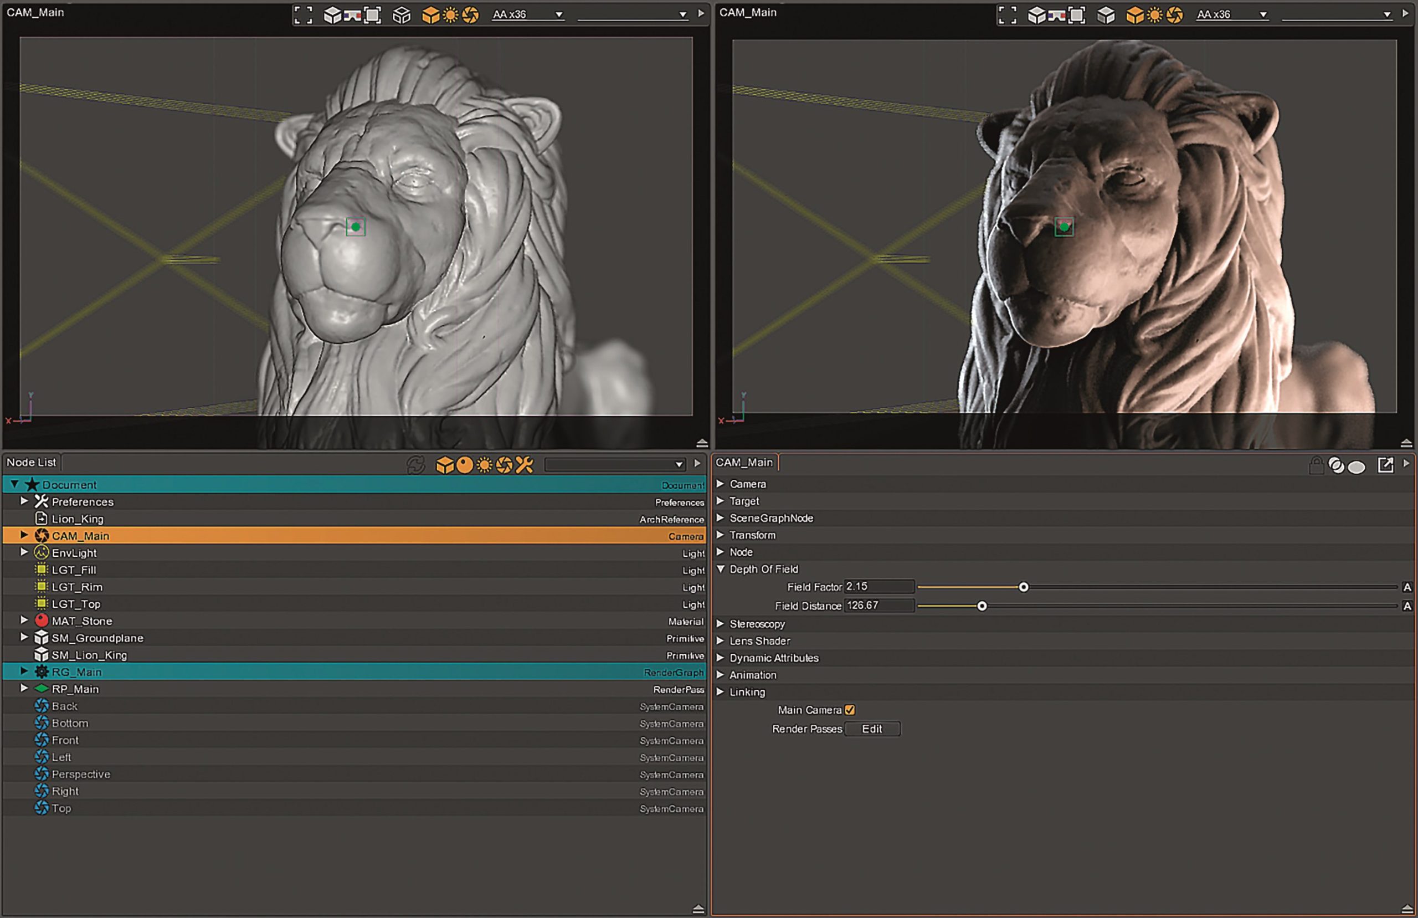
Task: Uncheck the Main Camera checkbox
Action: pos(850,710)
